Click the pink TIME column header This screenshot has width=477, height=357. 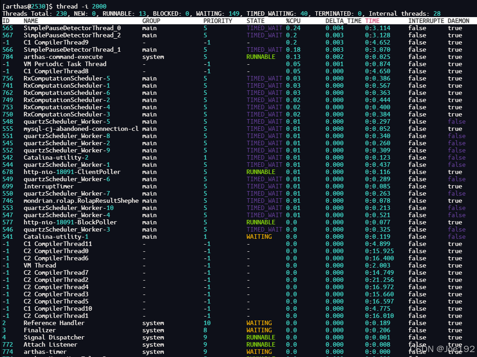coord(372,21)
